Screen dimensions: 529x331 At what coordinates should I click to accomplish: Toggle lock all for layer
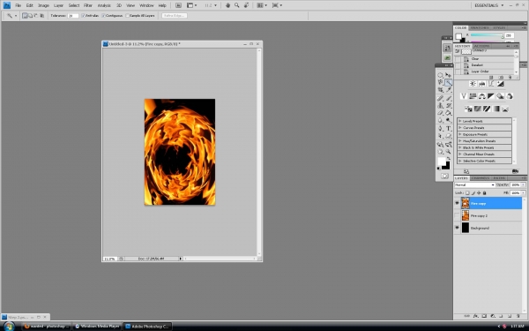(484, 192)
